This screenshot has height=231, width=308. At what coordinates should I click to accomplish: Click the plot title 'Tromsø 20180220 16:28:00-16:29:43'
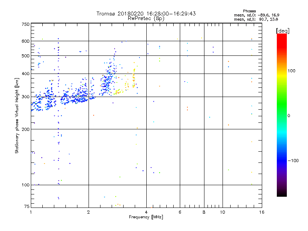[x=146, y=13]
